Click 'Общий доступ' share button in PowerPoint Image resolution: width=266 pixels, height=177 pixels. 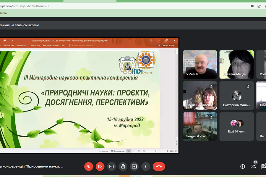tap(167, 45)
